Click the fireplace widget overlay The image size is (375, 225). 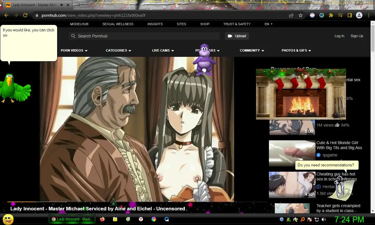301,94
